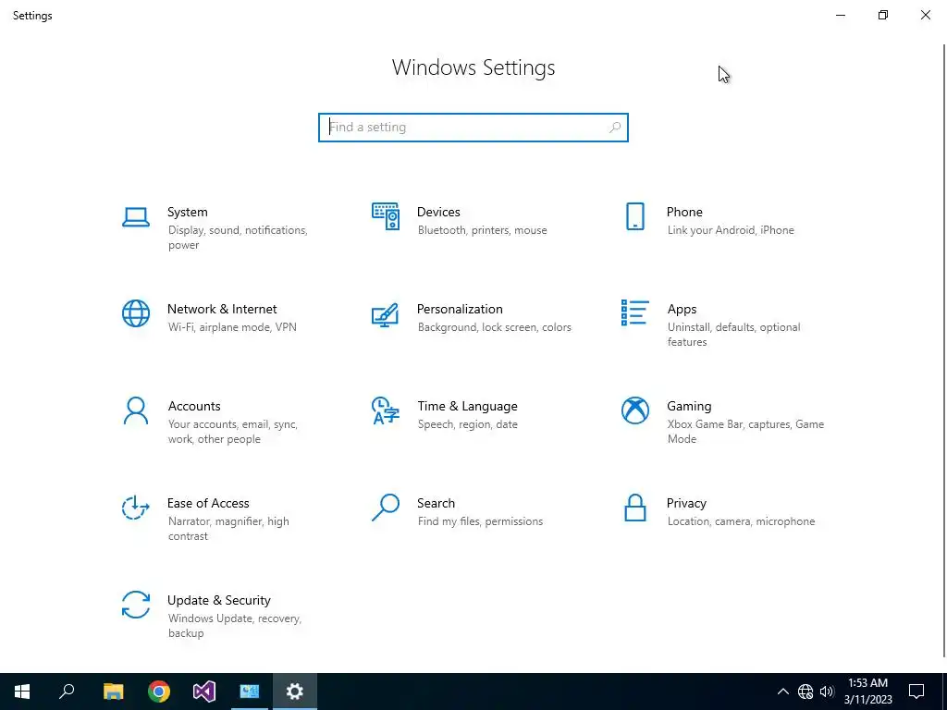Click 'Narrator, magnifier, high contrast' text
947x710 pixels.
(x=228, y=528)
